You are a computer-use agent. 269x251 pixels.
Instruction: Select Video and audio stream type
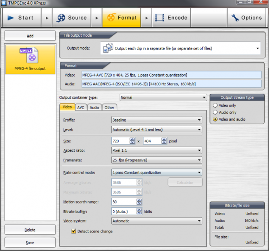(x=215, y=119)
